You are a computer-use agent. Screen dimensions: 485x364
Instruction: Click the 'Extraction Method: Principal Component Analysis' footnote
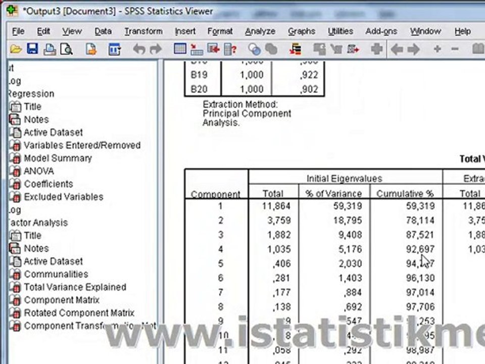click(247, 114)
